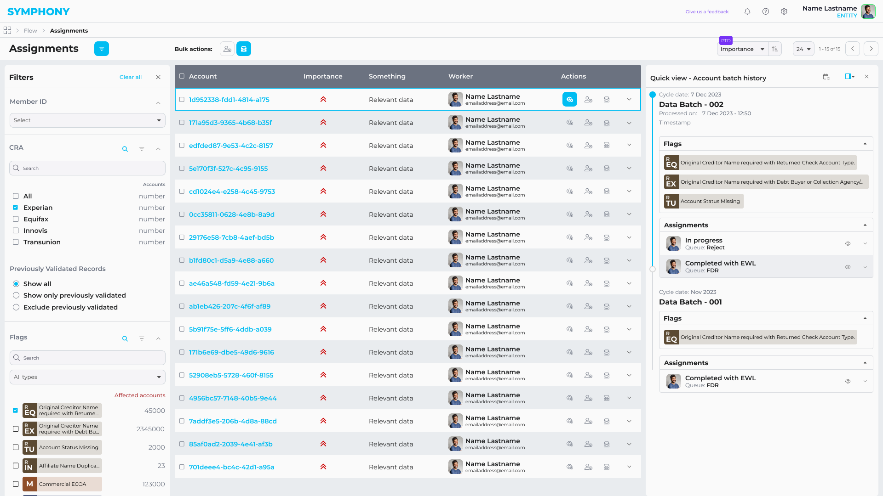Open the Importance sort dropdown
This screenshot has height=496, width=883.
click(x=742, y=49)
